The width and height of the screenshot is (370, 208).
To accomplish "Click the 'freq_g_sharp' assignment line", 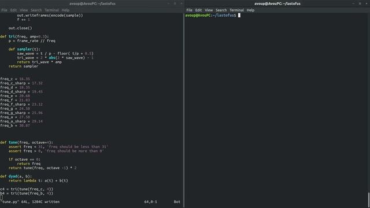I will click(x=21, y=113).
